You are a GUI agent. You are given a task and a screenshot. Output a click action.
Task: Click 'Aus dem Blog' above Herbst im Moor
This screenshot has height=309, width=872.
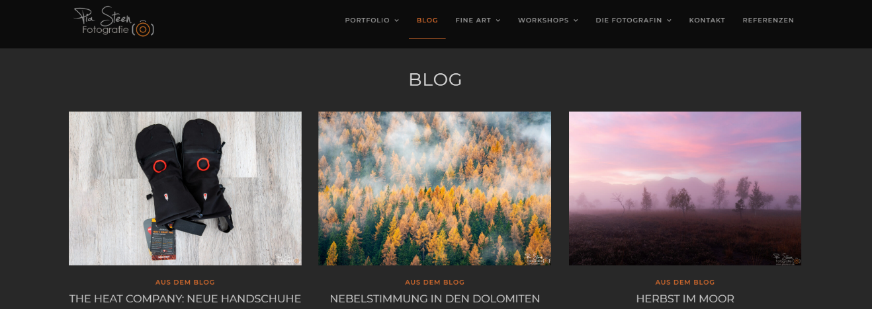pos(685,282)
